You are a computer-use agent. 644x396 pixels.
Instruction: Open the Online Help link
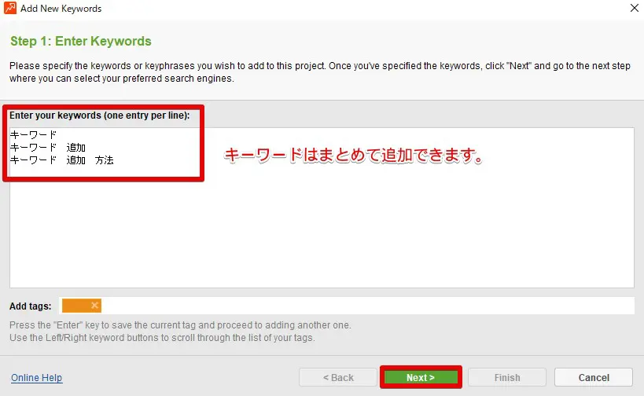[x=36, y=378]
